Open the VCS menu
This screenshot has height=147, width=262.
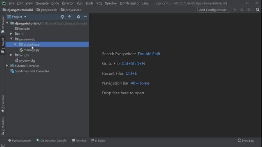[x=99, y=3]
